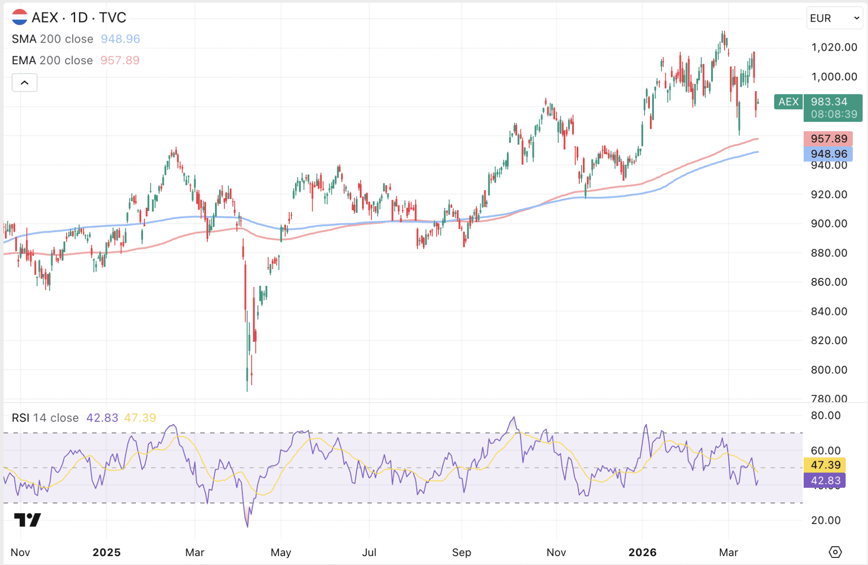868x565 pixels.
Task: Click the AEX 1D TVC symbol title
Action: pyautogui.click(x=79, y=17)
